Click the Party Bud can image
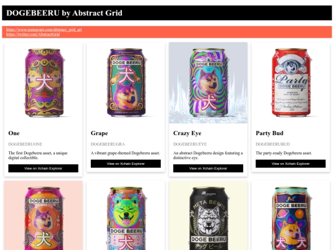The image size is (334, 250). pyautogui.click(x=291, y=83)
